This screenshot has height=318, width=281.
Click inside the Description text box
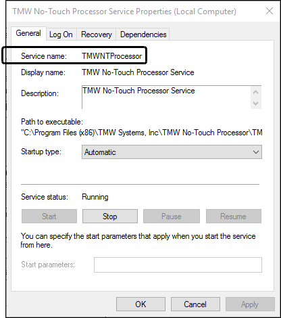pos(166,97)
